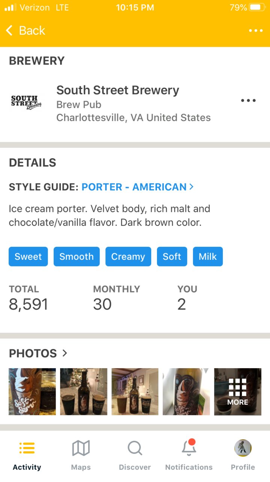The height and width of the screenshot is (482, 270).
Task: Tap the Back arrow in header
Action: [9, 31]
